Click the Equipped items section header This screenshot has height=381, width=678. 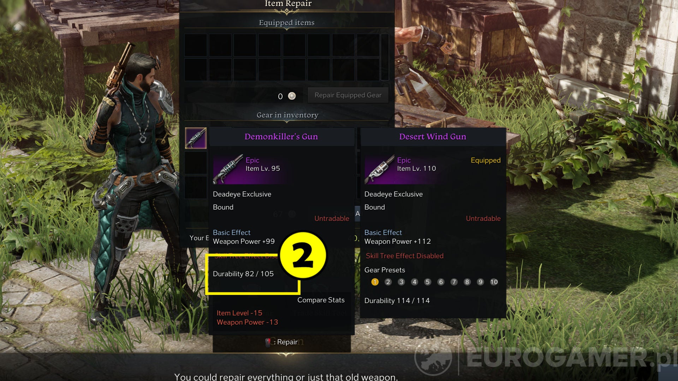pyautogui.click(x=286, y=23)
